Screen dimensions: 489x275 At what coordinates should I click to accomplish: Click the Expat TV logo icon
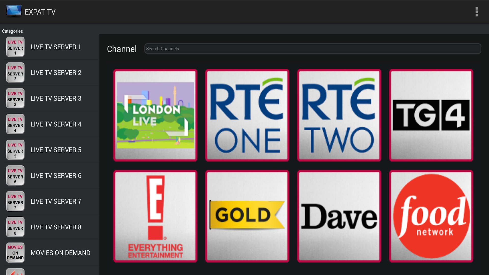click(14, 11)
